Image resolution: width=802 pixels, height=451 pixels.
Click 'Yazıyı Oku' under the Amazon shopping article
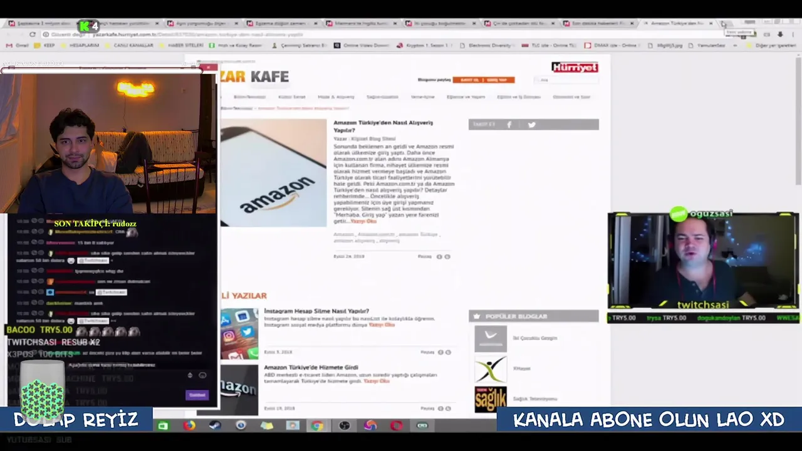363,221
